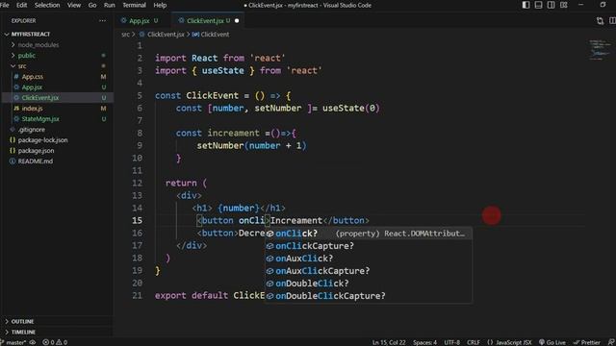616x346 pixels.
Task: Click the master git branch indicator
Action: (x=13, y=342)
